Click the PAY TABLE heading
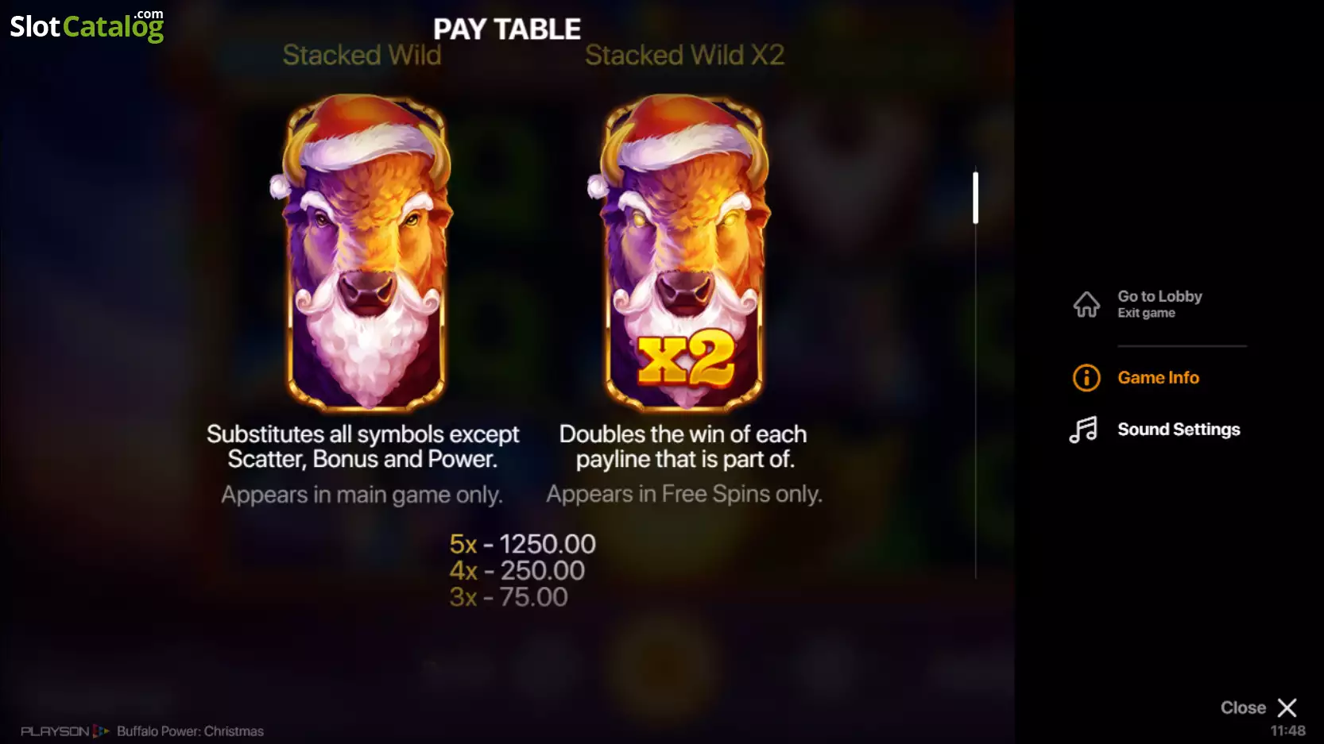This screenshot has height=744, width=1324. pos(507,29)
